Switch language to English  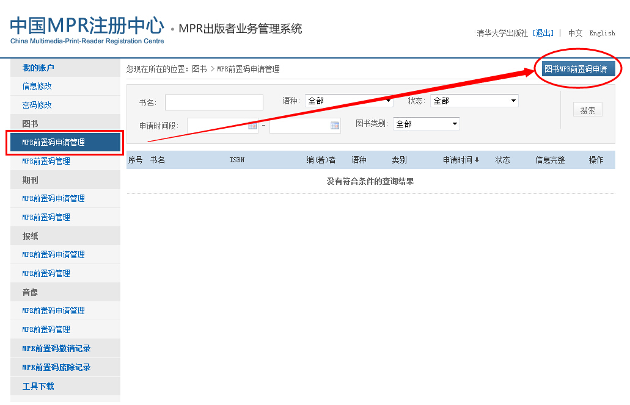tap(602, 34)
